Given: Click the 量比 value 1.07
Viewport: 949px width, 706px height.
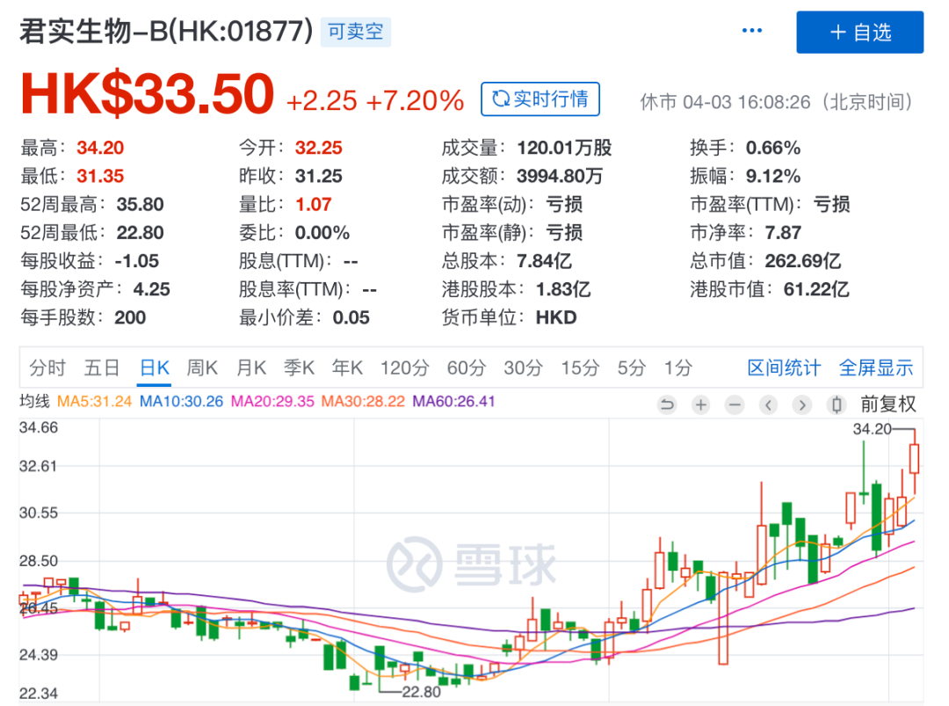Looking at the screenshot, I should [x=313, y=205].
